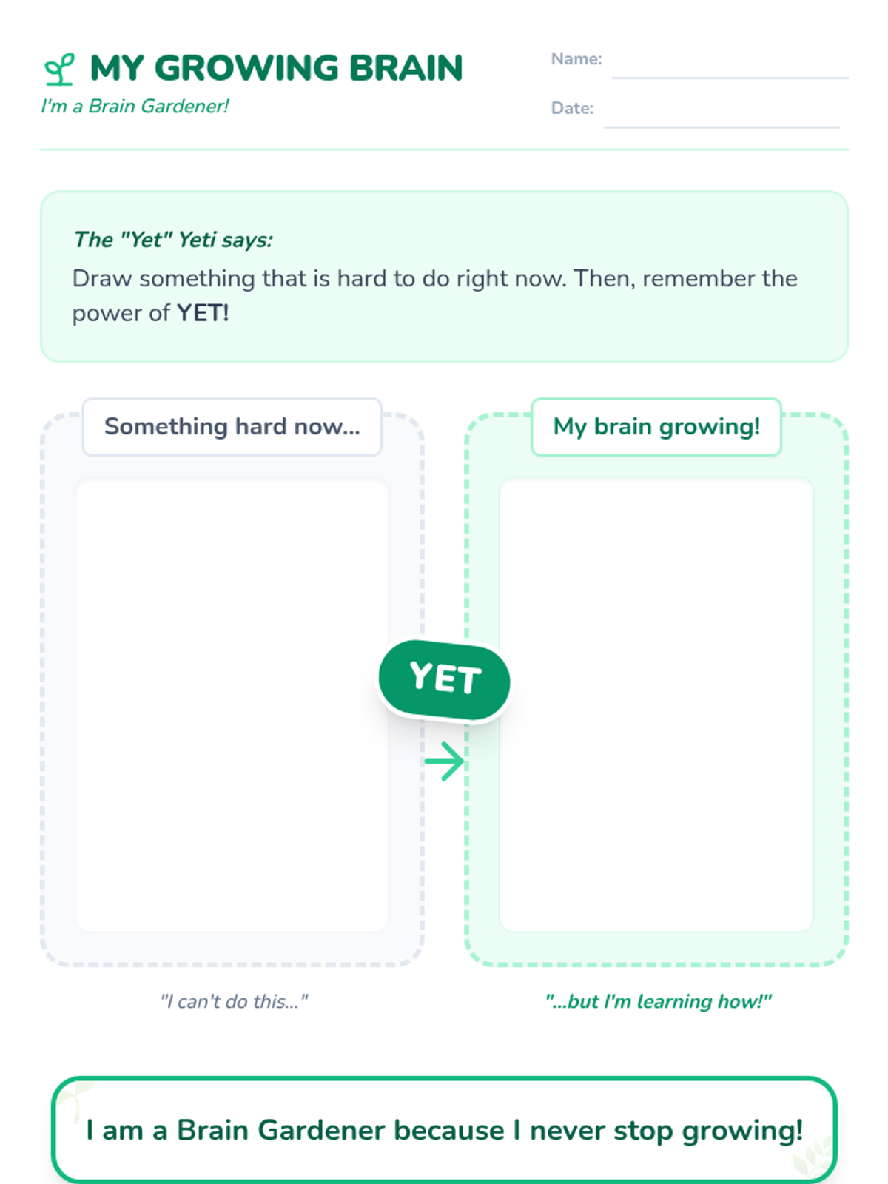888x1184 pixels.
Task: Click the Yet Yeti says heading
Action: point(173,240)
